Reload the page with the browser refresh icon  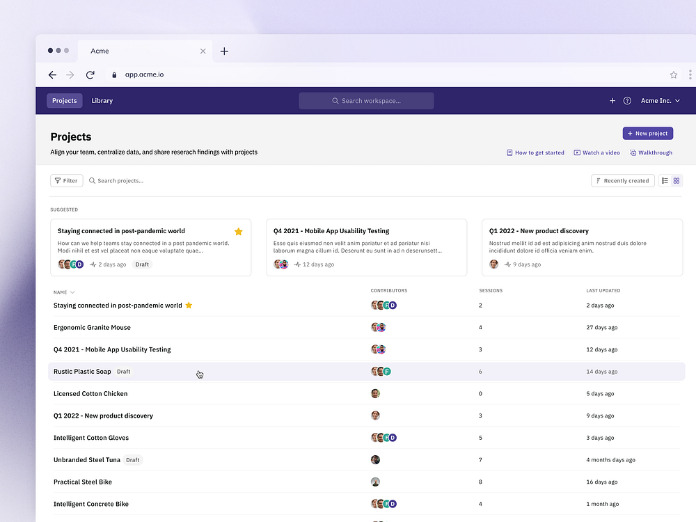pyautogui.click(x=90, y=75)
